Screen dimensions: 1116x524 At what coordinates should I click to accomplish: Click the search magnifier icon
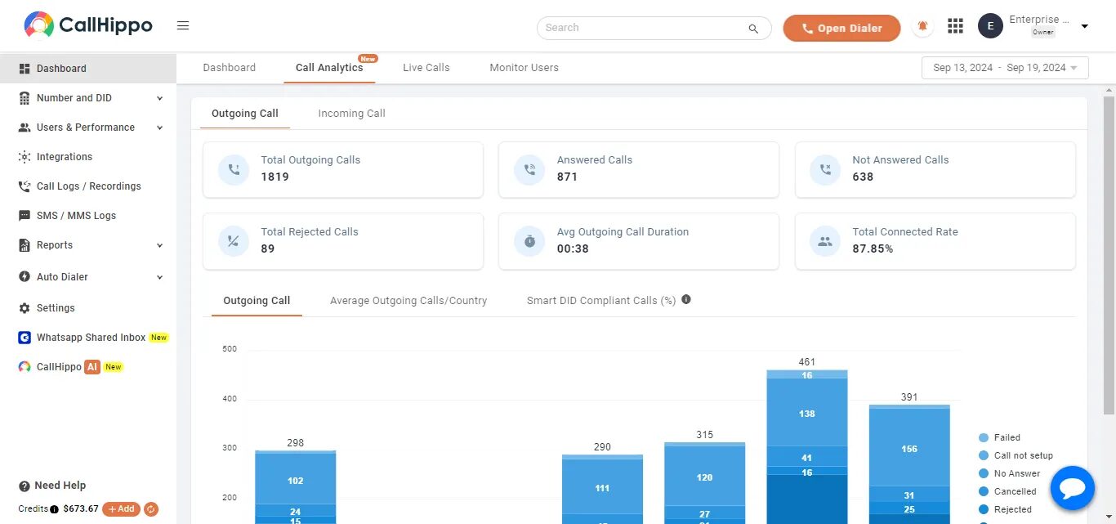pos(753,29)
